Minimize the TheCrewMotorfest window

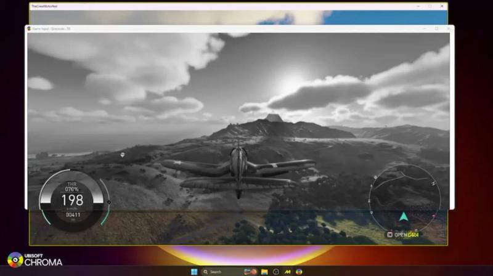[x=418, y=6]
